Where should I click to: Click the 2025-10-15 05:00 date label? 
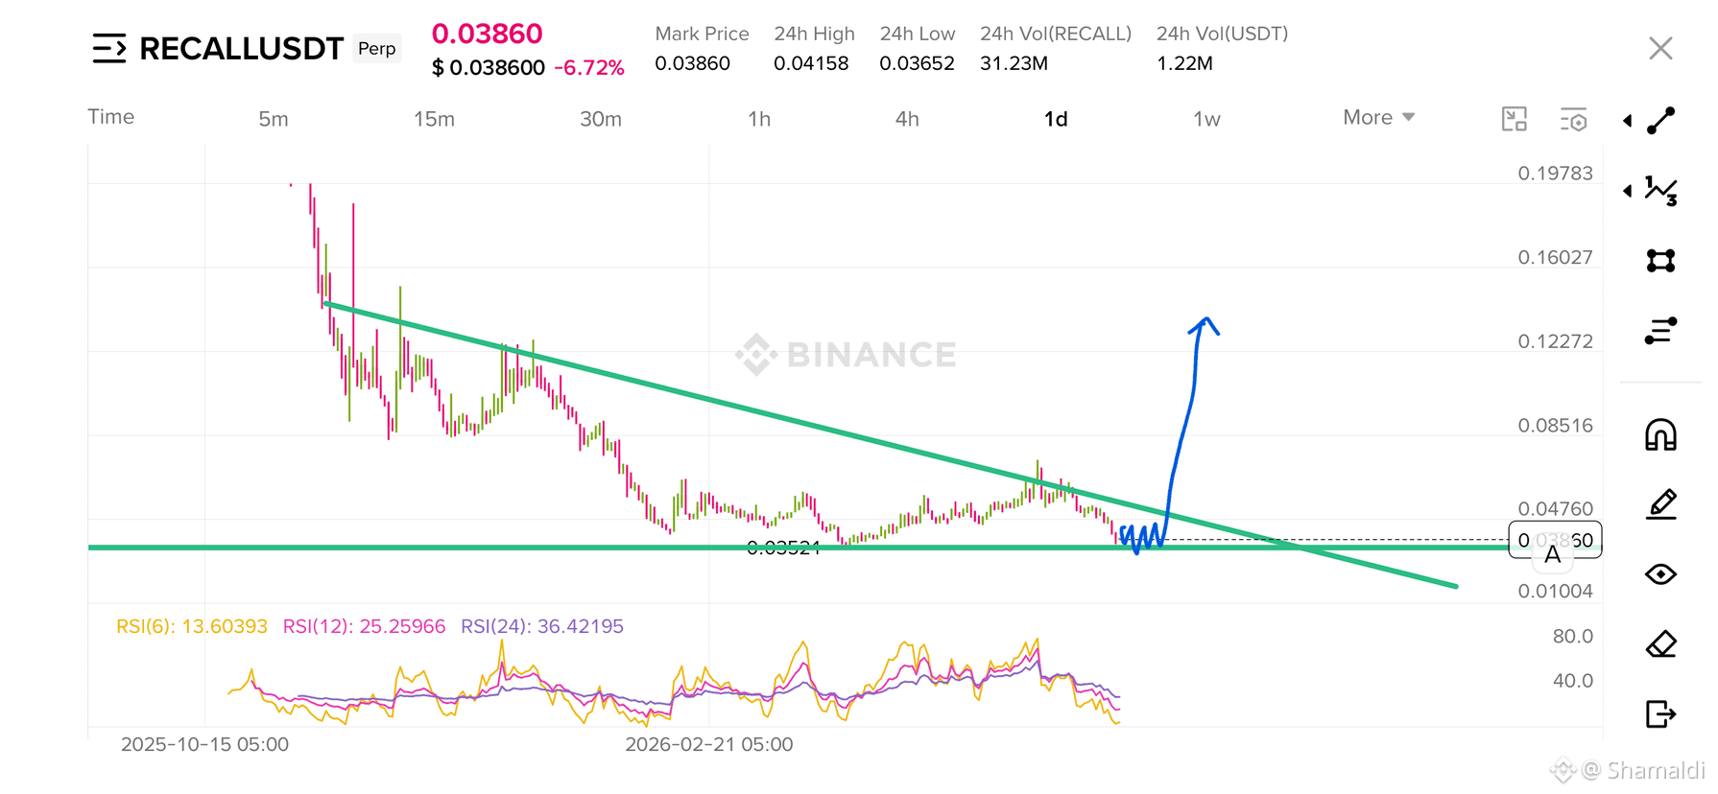tap(204, 744)
